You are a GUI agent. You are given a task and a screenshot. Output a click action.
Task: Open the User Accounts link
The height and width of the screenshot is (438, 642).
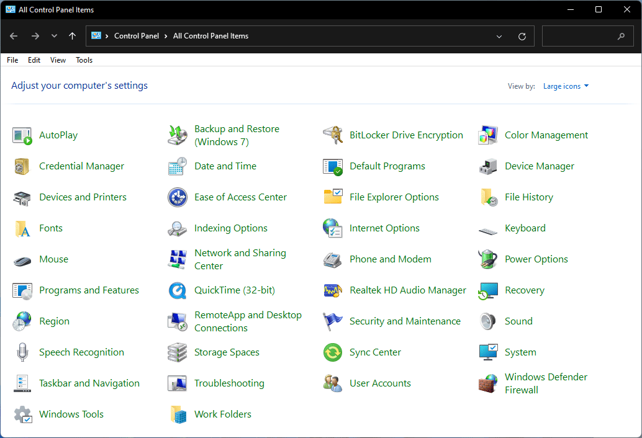[x=380, y=383]
